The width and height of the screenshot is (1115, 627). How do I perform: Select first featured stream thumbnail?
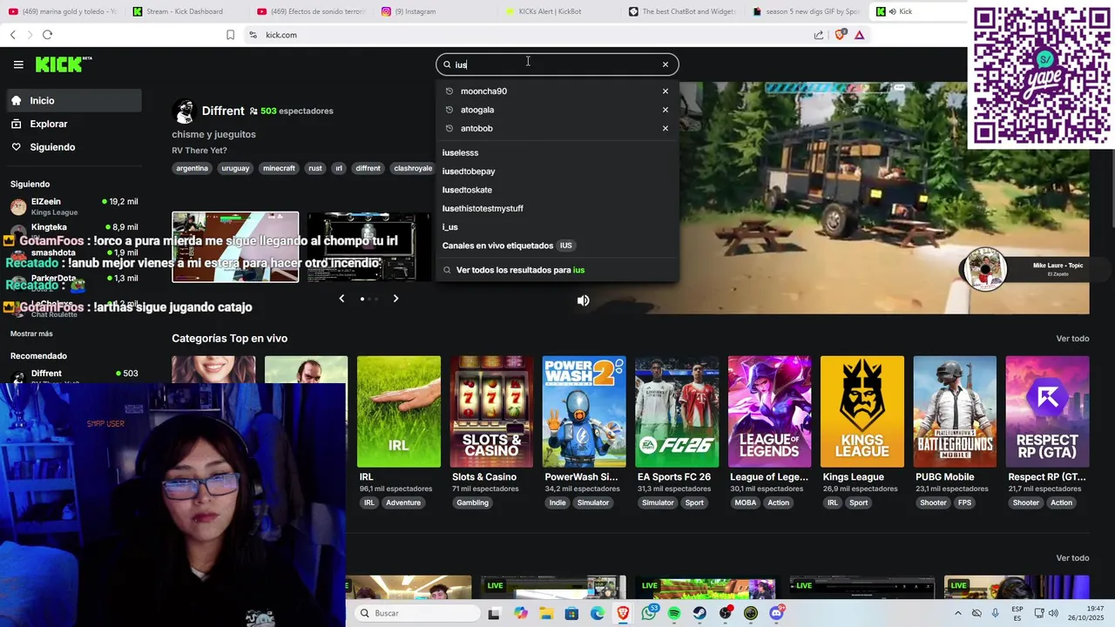235,247
